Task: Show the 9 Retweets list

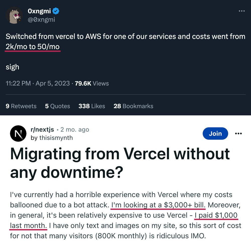Action: coord(21,106)
